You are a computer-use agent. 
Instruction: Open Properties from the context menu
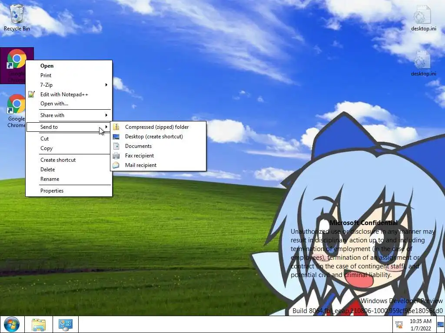tap(69, 191)
